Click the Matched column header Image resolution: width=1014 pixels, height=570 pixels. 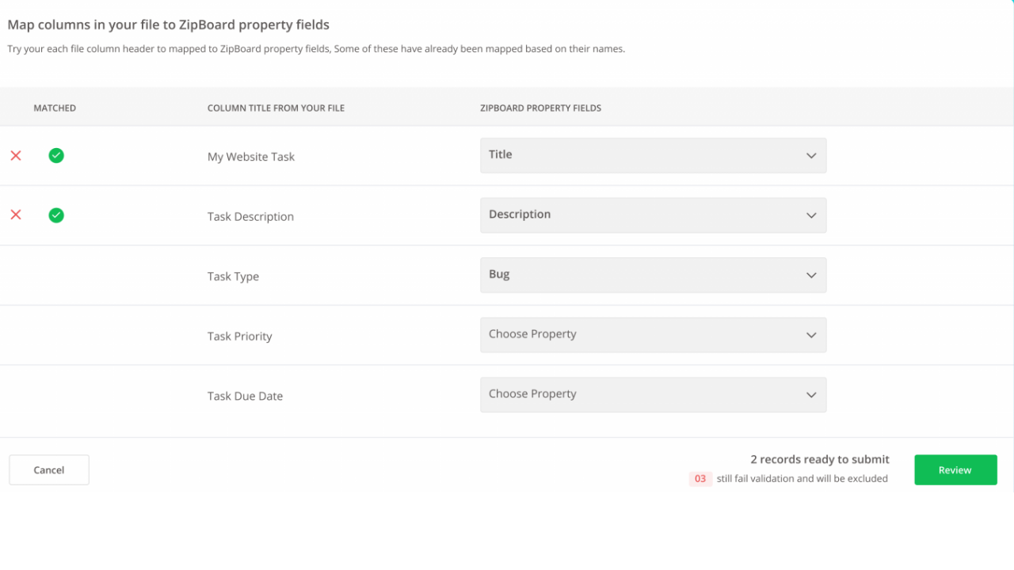55,108
